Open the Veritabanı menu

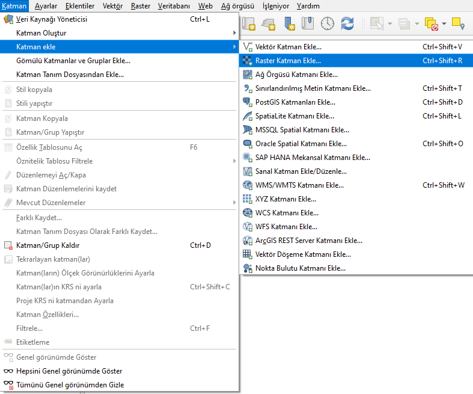174,6
